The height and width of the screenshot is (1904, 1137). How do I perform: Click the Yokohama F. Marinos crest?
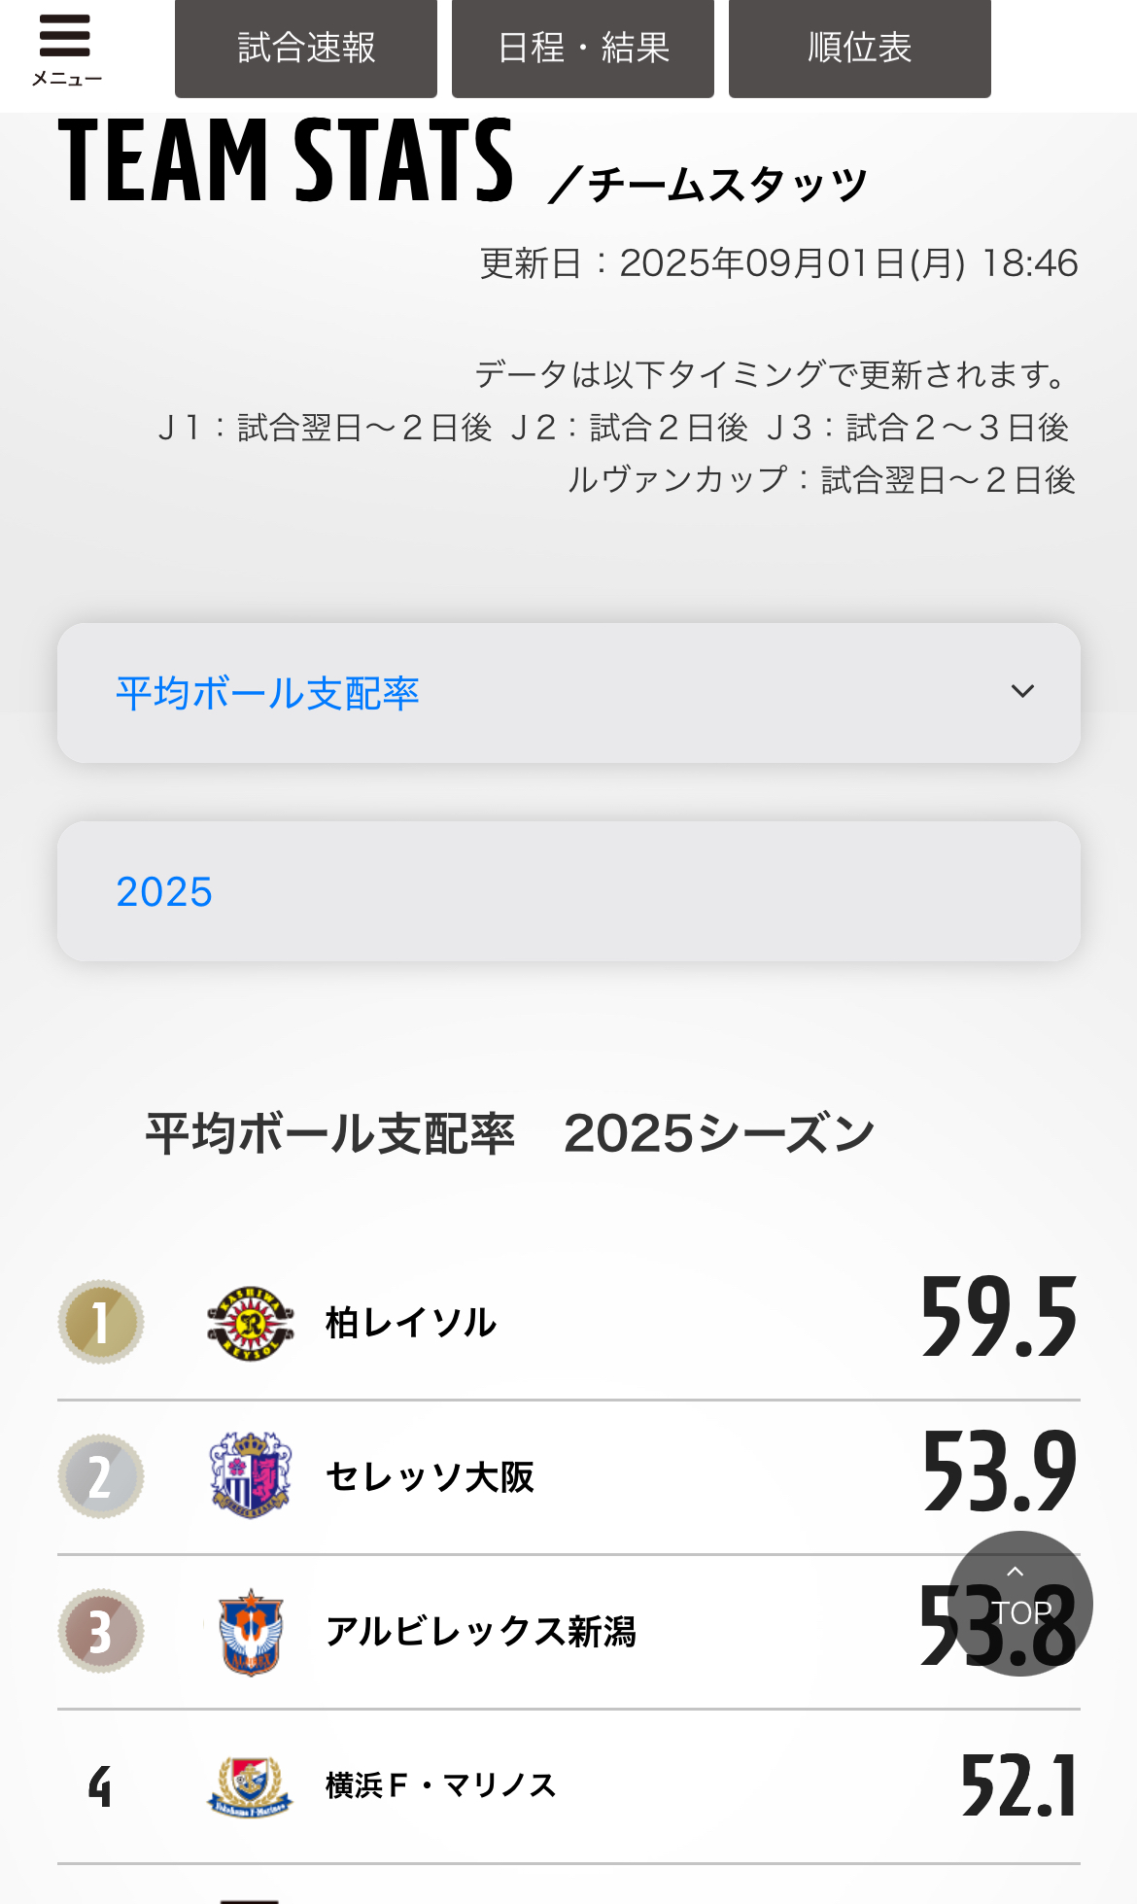(x=250, y=1786)
